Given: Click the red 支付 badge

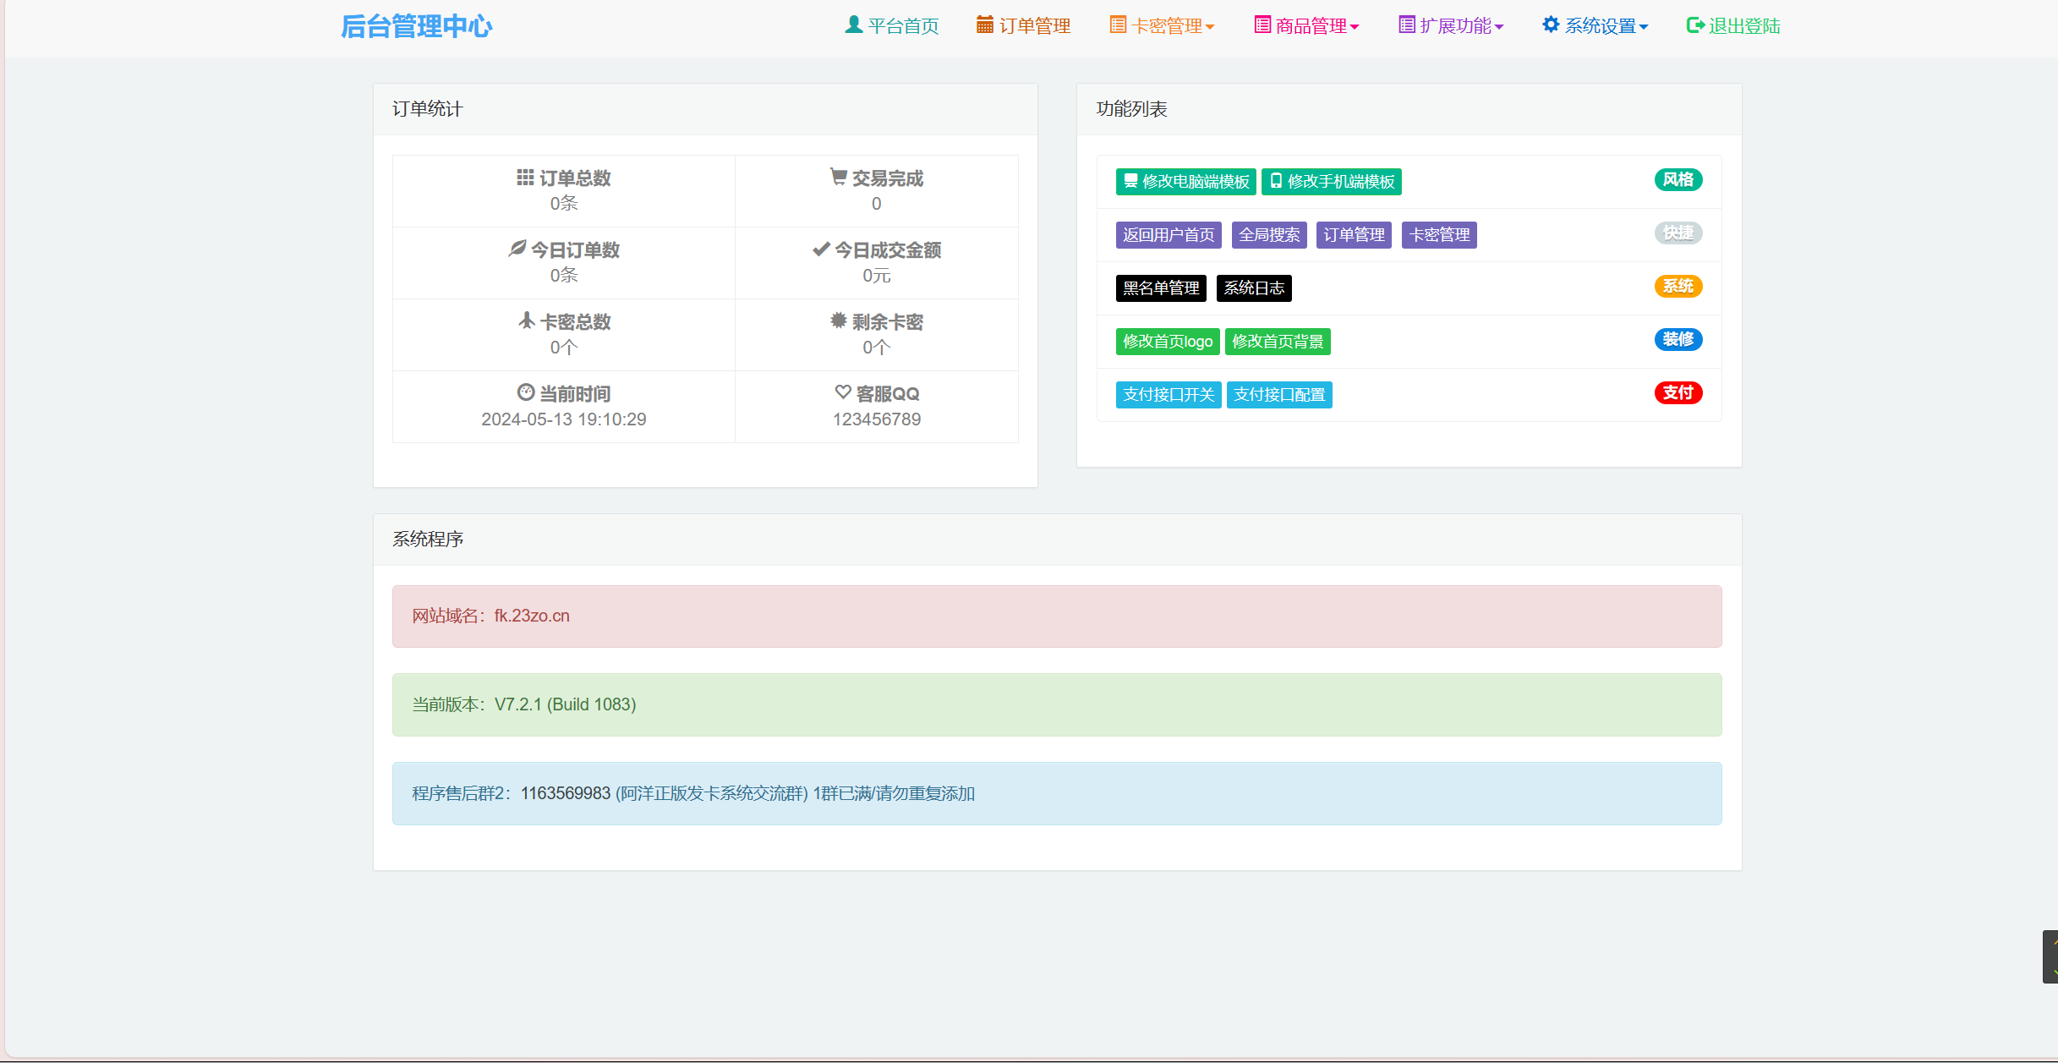Looking at the screenshot, I should point(1678,392).
